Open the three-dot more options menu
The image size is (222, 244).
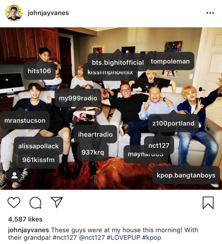tap(210, 13)
